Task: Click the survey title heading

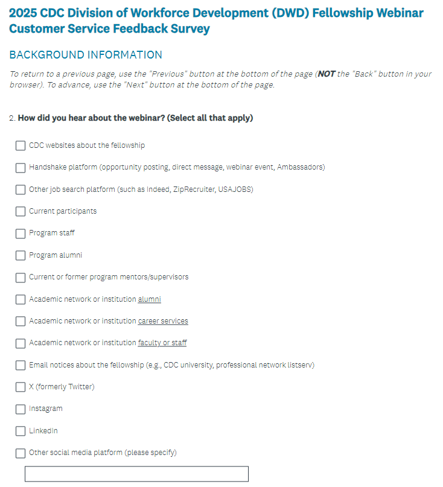Action: [216, 21]
